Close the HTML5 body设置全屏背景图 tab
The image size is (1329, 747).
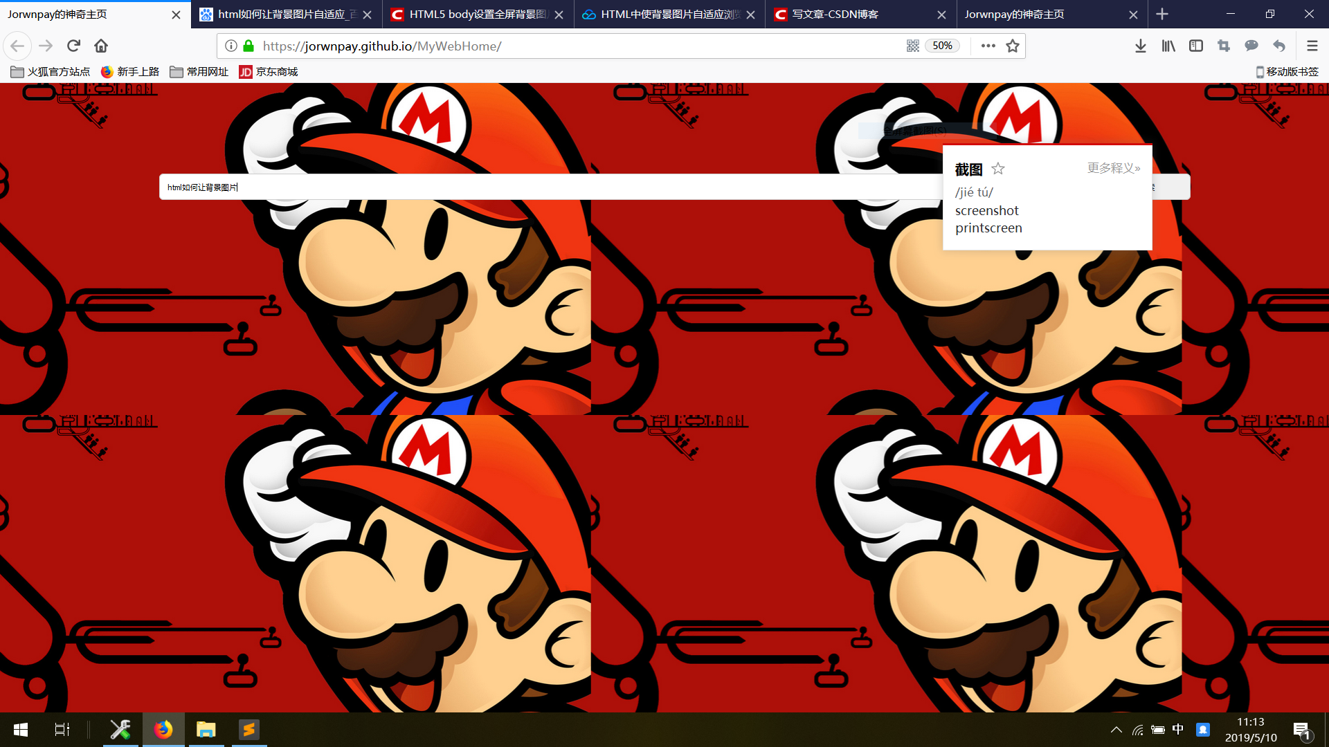point(559,15)
